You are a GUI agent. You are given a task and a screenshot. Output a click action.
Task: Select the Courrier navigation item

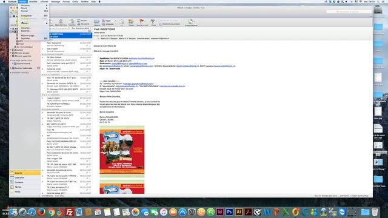[x=25, y=173]
